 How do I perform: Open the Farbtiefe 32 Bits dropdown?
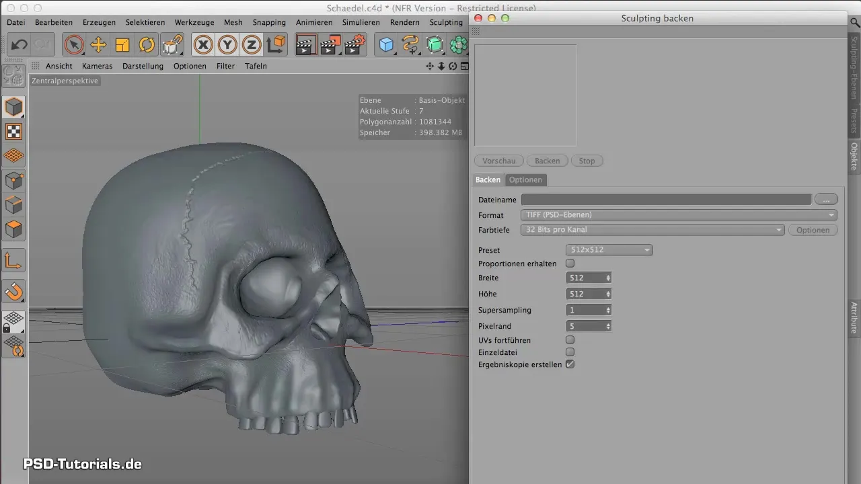point(653,230)
